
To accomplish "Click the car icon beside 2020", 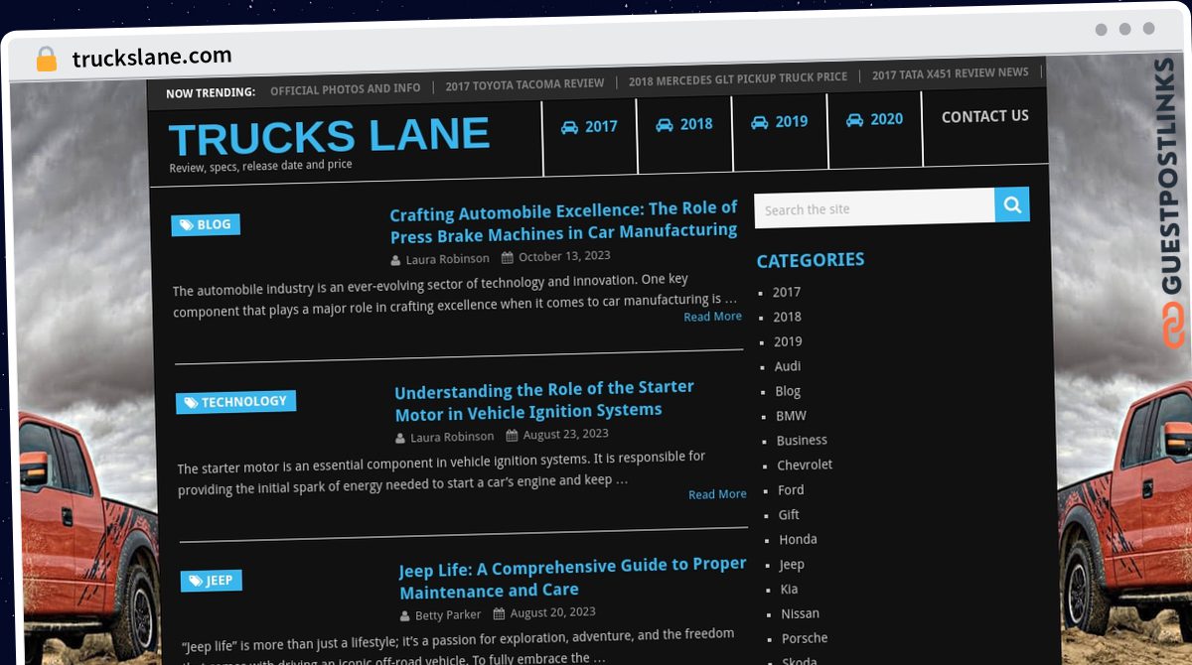I will (854, 119).
